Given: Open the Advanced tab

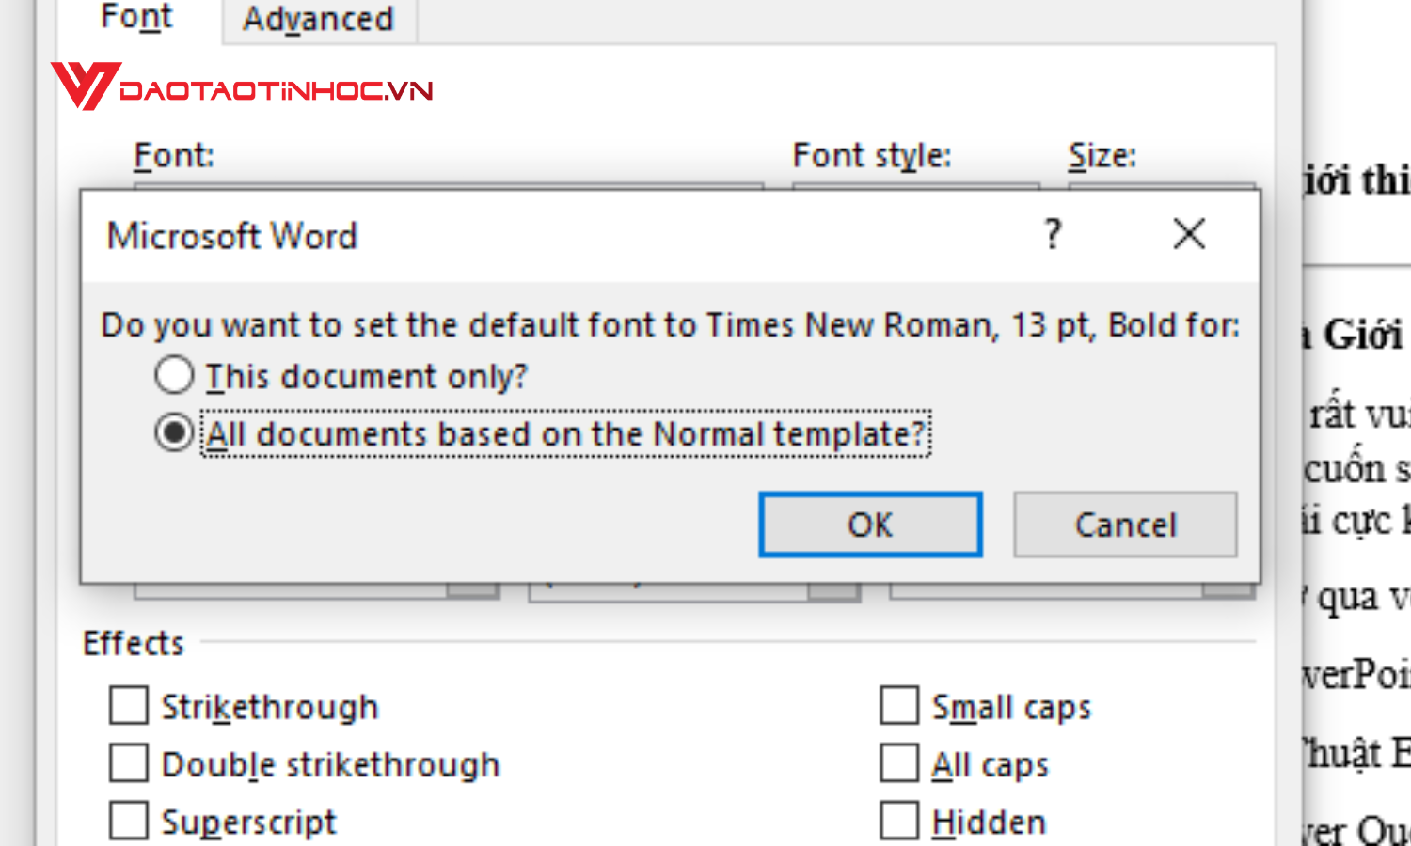Looking at the screenshot, I should [x=318, y=19].
